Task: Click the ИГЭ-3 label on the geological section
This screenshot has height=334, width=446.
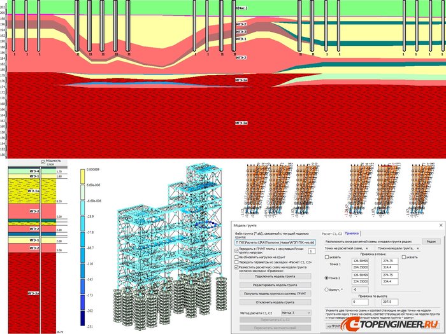Action: point(241,32)
